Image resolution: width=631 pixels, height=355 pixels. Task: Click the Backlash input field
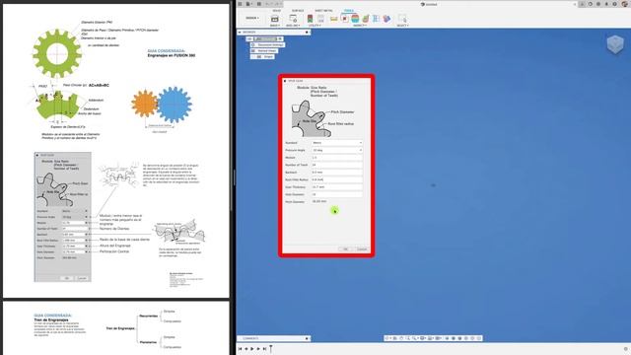click(337, 173)
